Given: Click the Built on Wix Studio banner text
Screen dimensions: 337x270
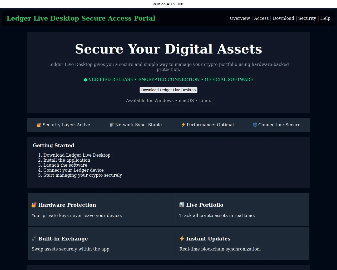Looking at the screenshot, I should coord(168,4).
